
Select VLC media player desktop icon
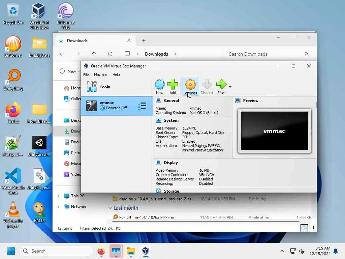tap(13, 214)
